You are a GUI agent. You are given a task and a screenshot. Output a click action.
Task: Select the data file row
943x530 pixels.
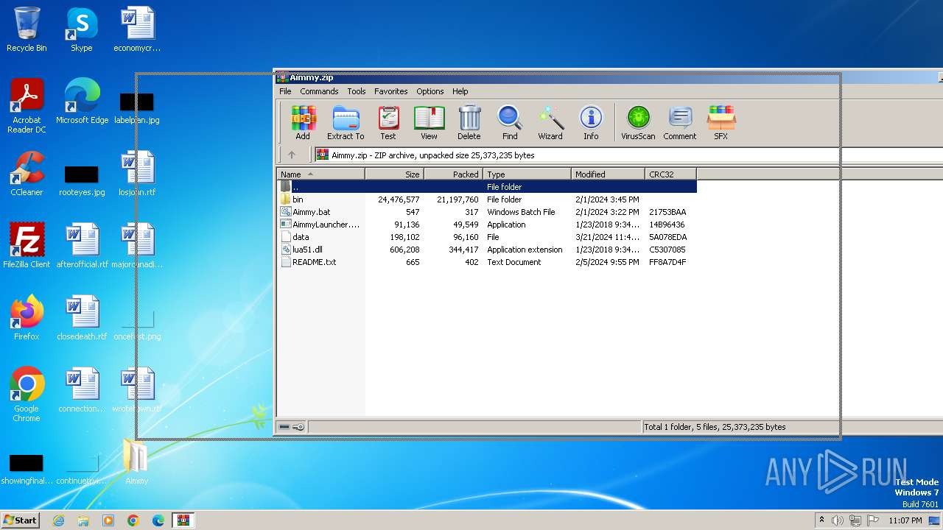[x=487, y=237]
